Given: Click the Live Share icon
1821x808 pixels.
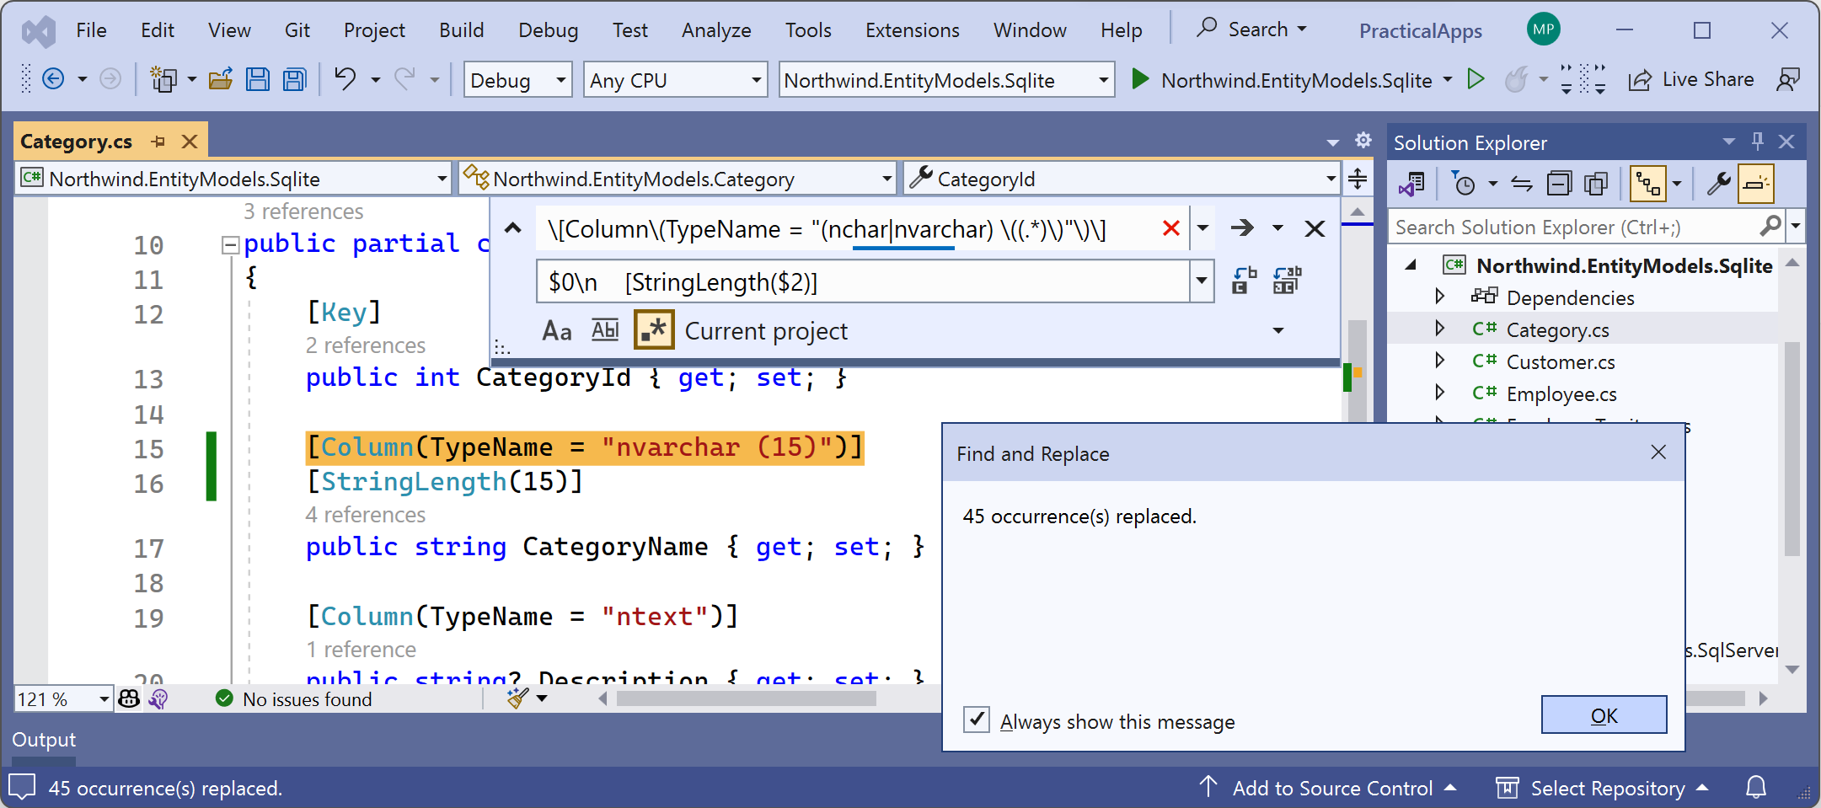Looking at the screenshot, I should tap(1640, 80).
